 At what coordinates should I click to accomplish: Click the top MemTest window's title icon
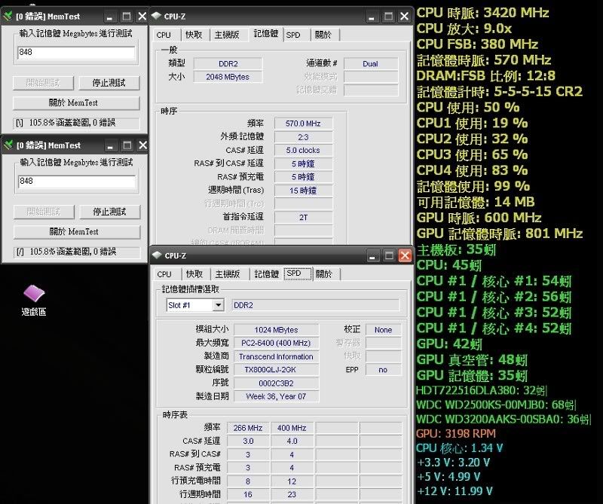(8, 16)
